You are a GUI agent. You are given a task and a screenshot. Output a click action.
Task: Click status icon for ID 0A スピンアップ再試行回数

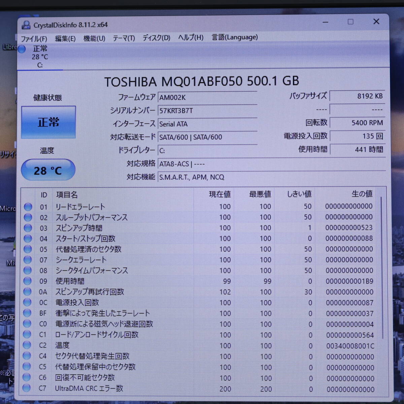click(28, 292)
